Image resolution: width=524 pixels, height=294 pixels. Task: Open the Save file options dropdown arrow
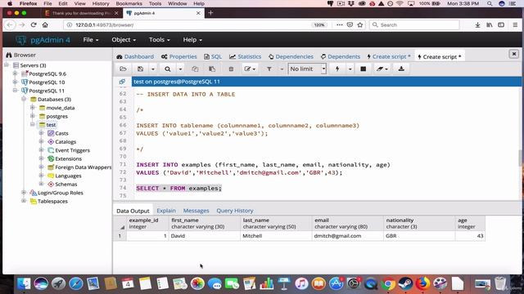[x=153, y=69]
